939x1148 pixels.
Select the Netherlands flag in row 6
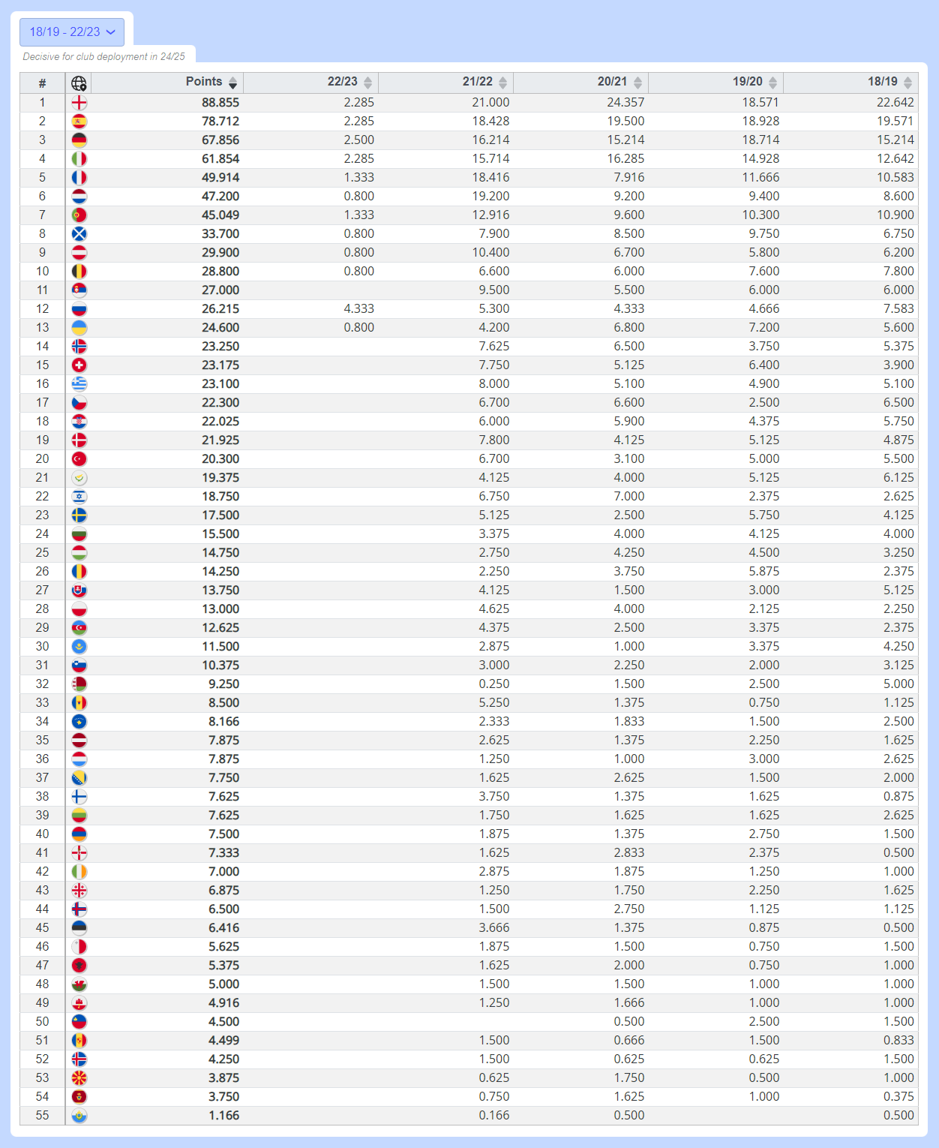(x=79, y=197)
